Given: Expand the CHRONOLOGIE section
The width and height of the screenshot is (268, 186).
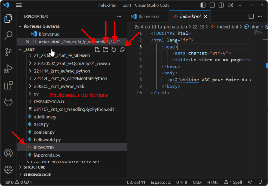Looking at the screenshot, I should click(37, 175).
